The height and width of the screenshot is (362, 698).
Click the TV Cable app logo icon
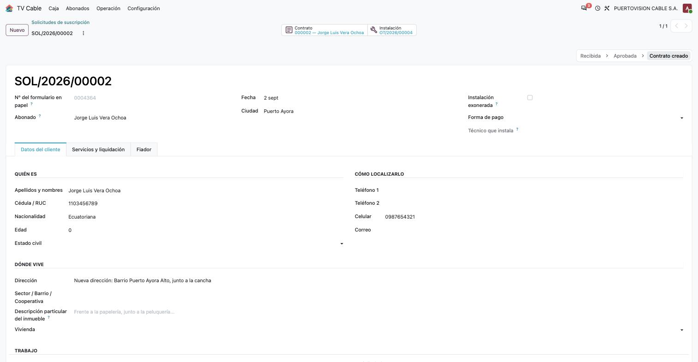point(9,8)
